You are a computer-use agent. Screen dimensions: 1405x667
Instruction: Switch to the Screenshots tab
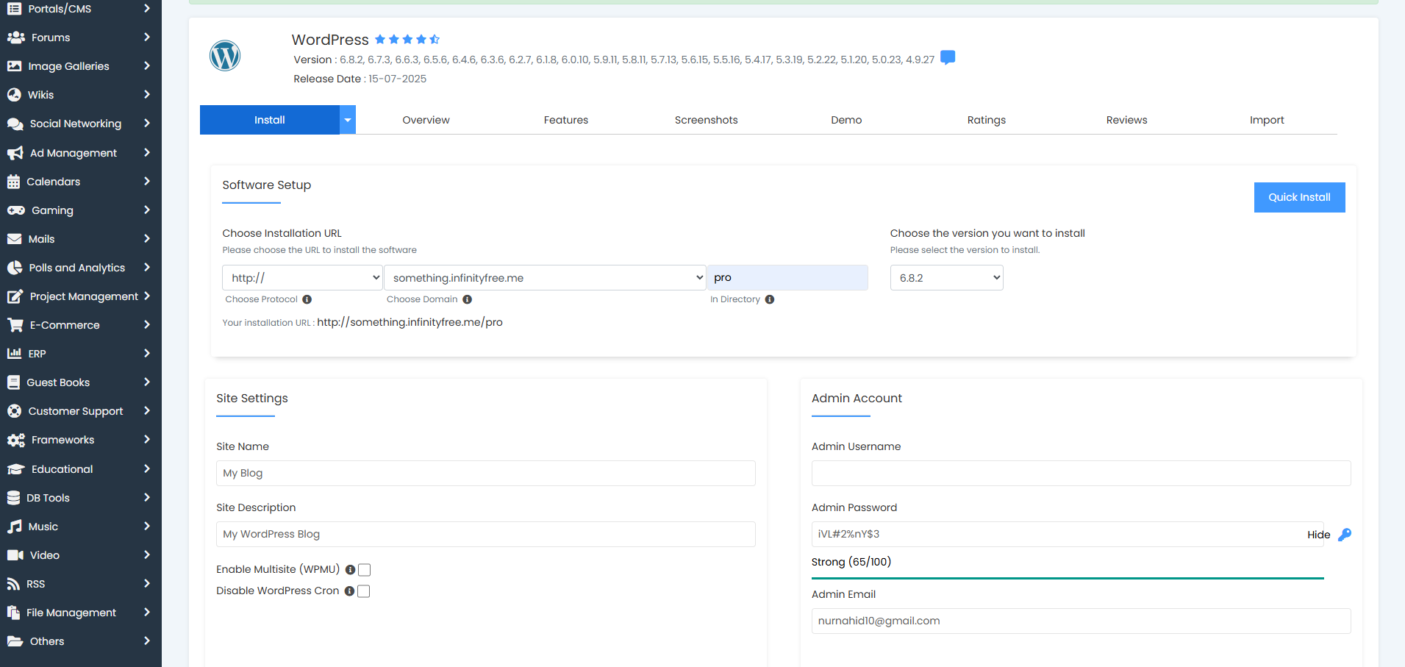click(706, 120)
